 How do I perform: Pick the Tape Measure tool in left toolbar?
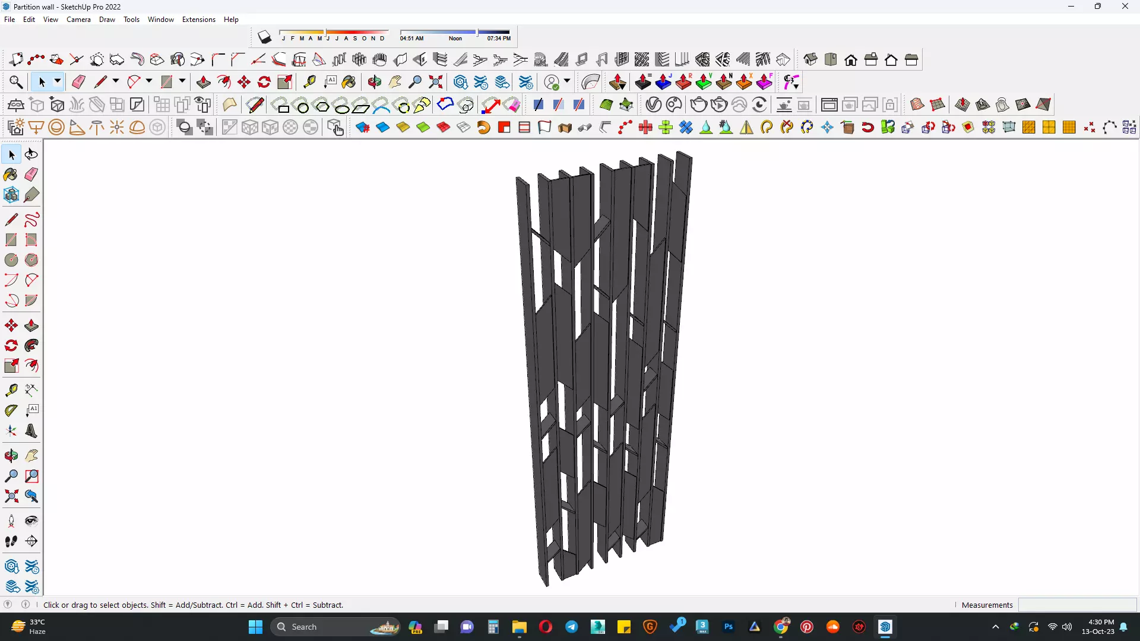click(x=11, y=390)
